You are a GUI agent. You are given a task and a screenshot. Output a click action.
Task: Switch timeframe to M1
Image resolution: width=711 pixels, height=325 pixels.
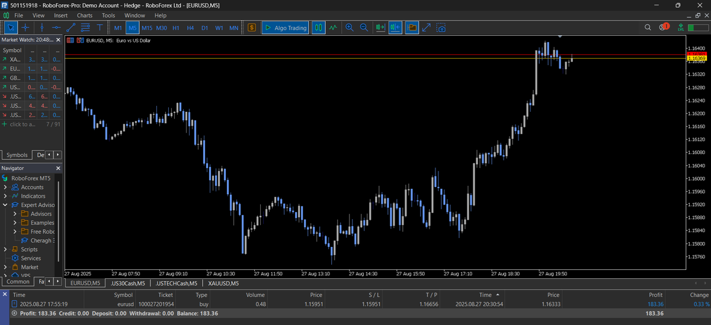(118, 27)
